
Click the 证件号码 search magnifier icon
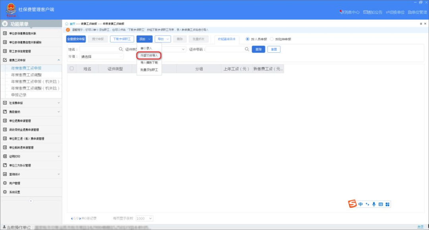pyautogui.click(x=247, y=49)
